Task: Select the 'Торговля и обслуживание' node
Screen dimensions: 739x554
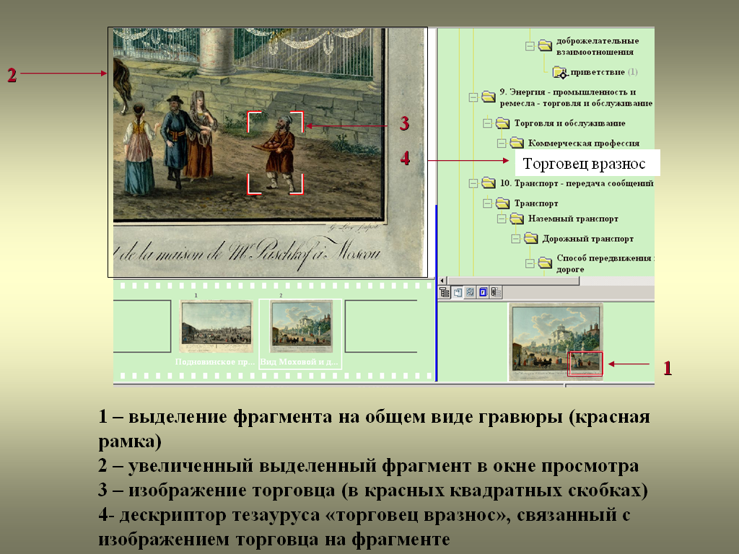Action: pos(570,123)
